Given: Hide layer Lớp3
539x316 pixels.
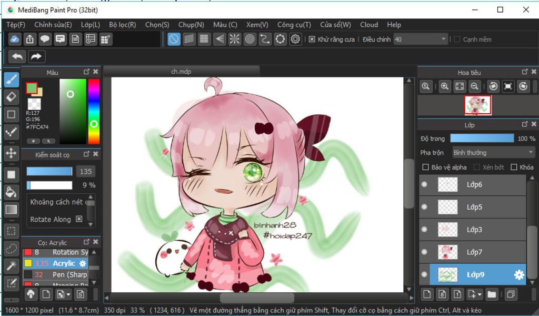Looking at the screenshot, I should click(x=424, y=229).
